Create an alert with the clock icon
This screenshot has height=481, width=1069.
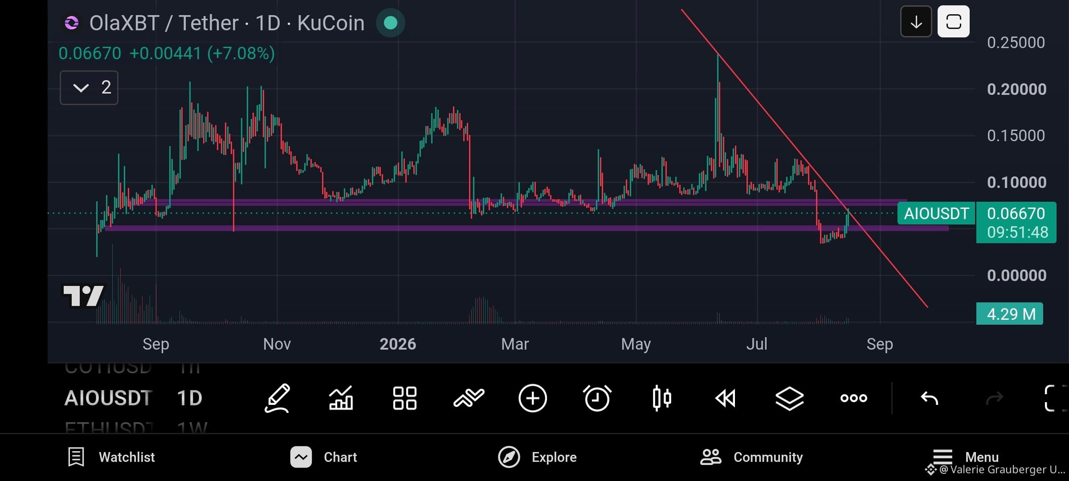[x=597, y=398]
